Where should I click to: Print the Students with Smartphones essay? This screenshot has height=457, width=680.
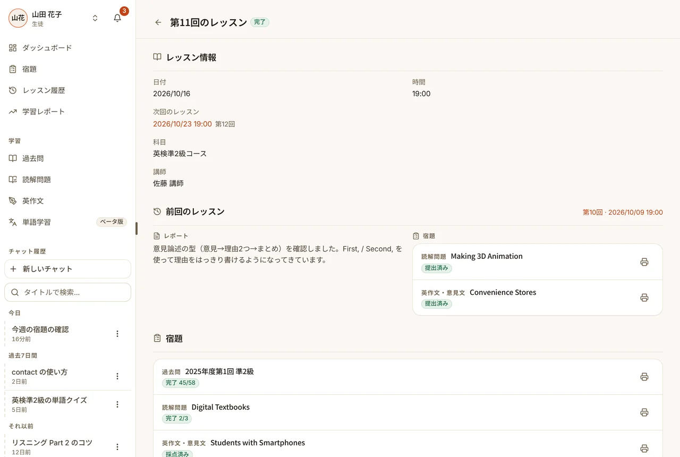(x=644, y=448)
